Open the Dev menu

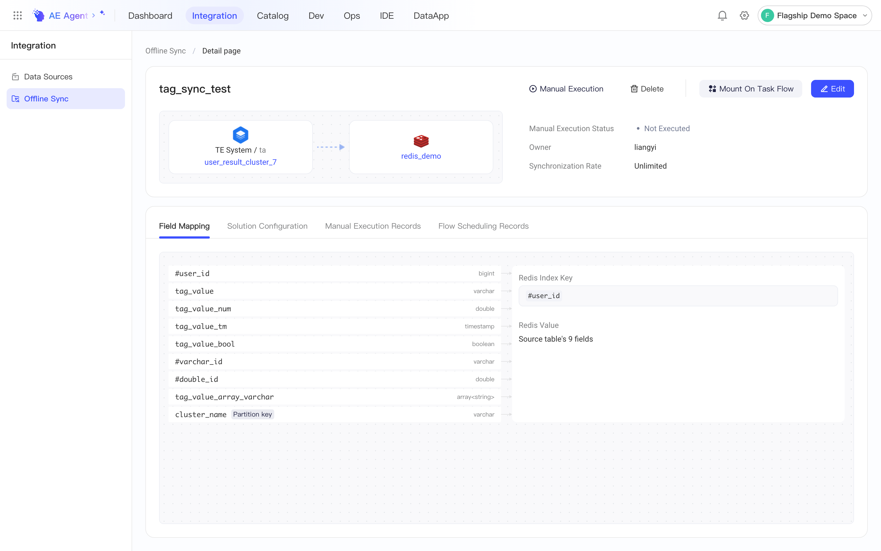(x=316, y=16)
